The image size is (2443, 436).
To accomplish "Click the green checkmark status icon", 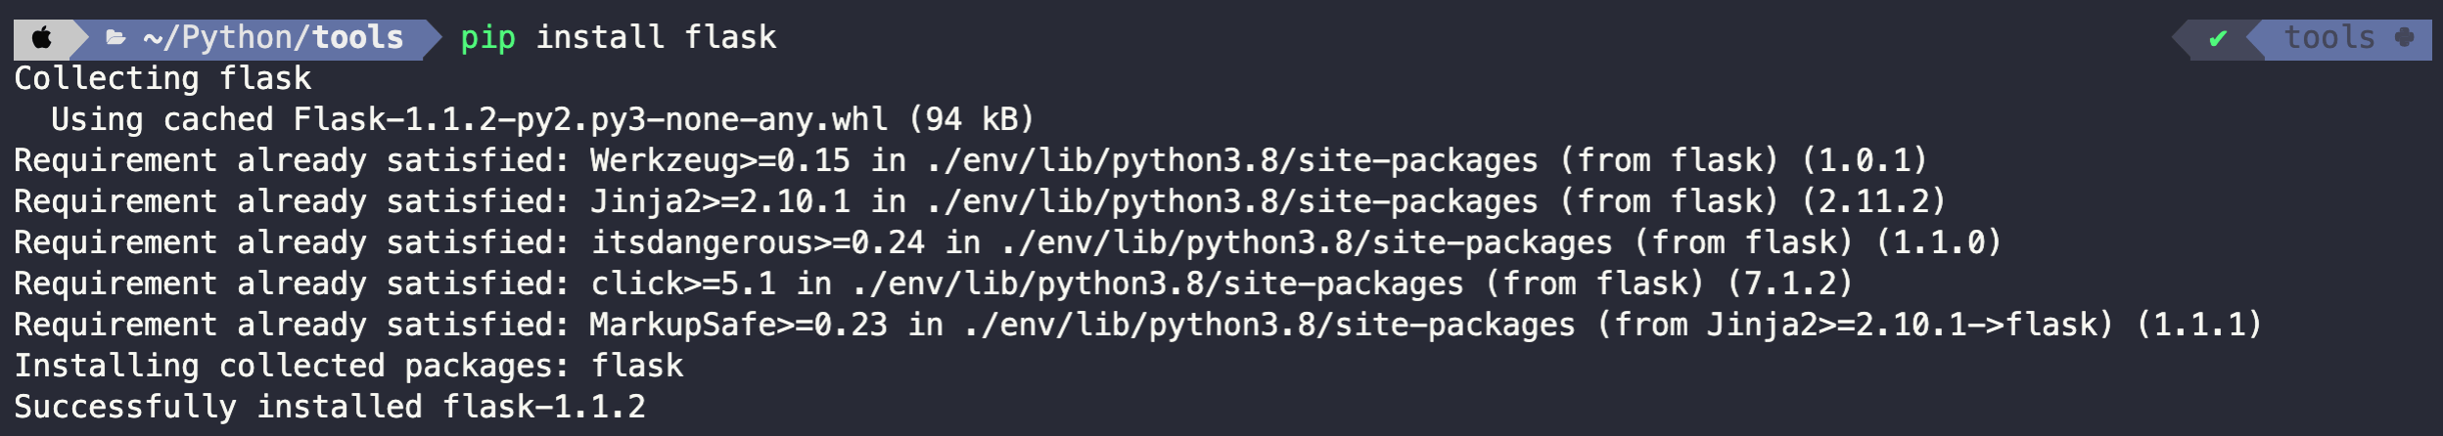I will click(2218, 39).
